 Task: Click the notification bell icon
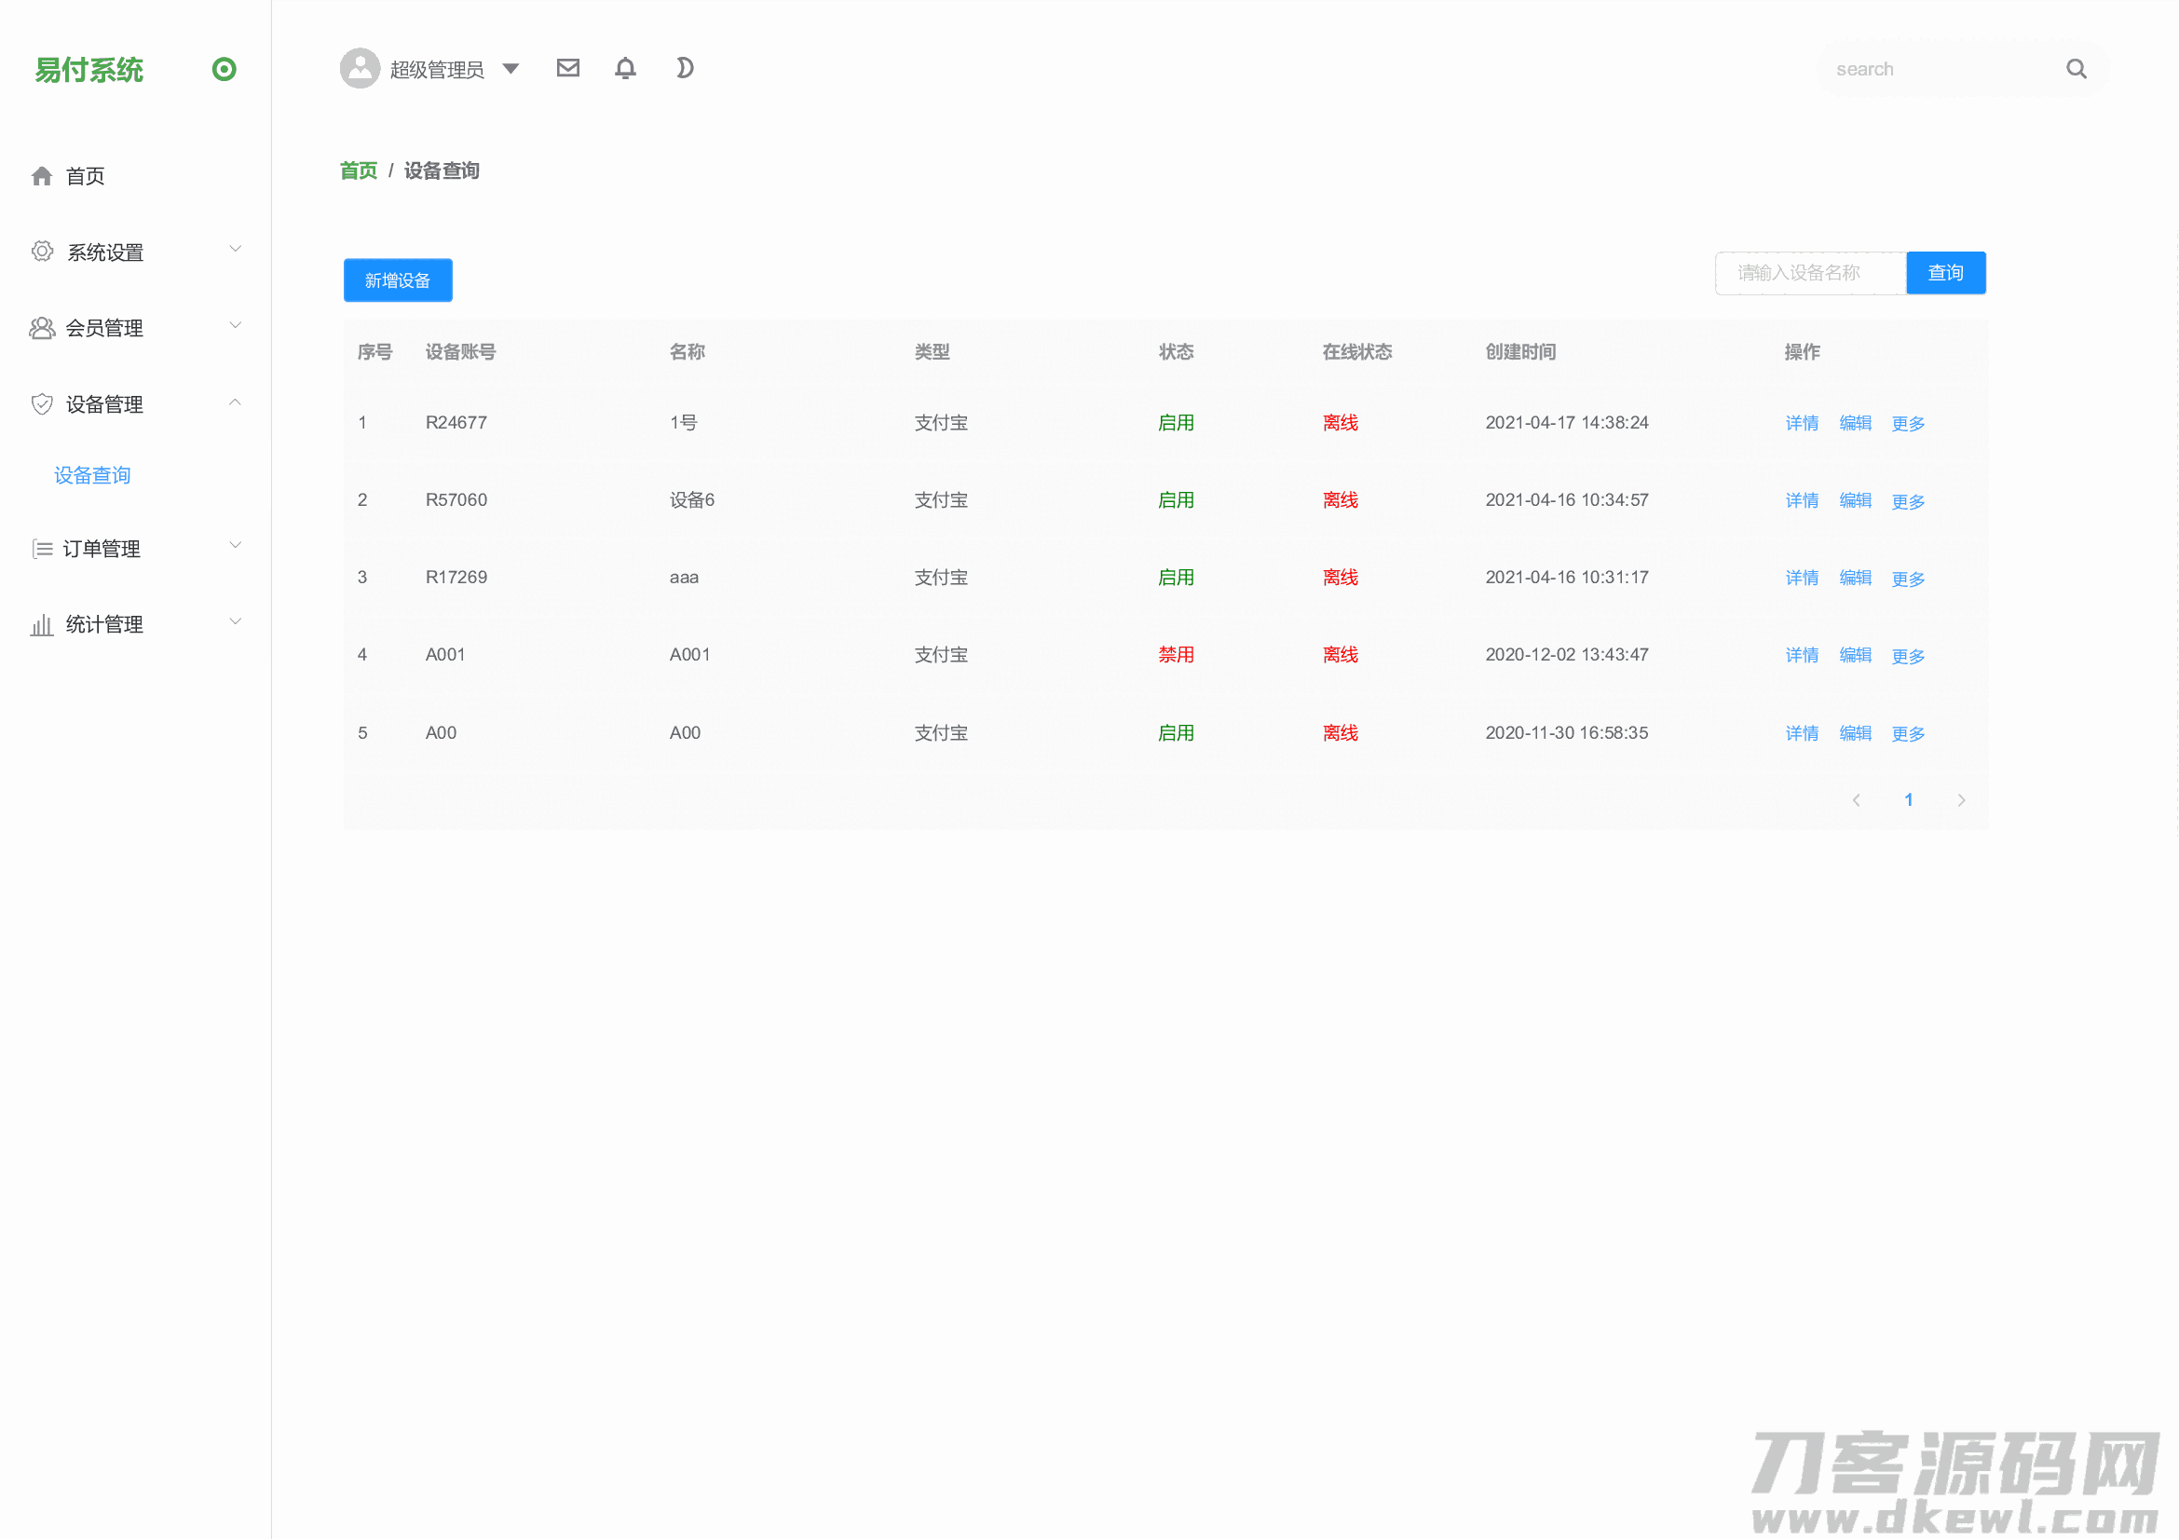pos(625,68)
